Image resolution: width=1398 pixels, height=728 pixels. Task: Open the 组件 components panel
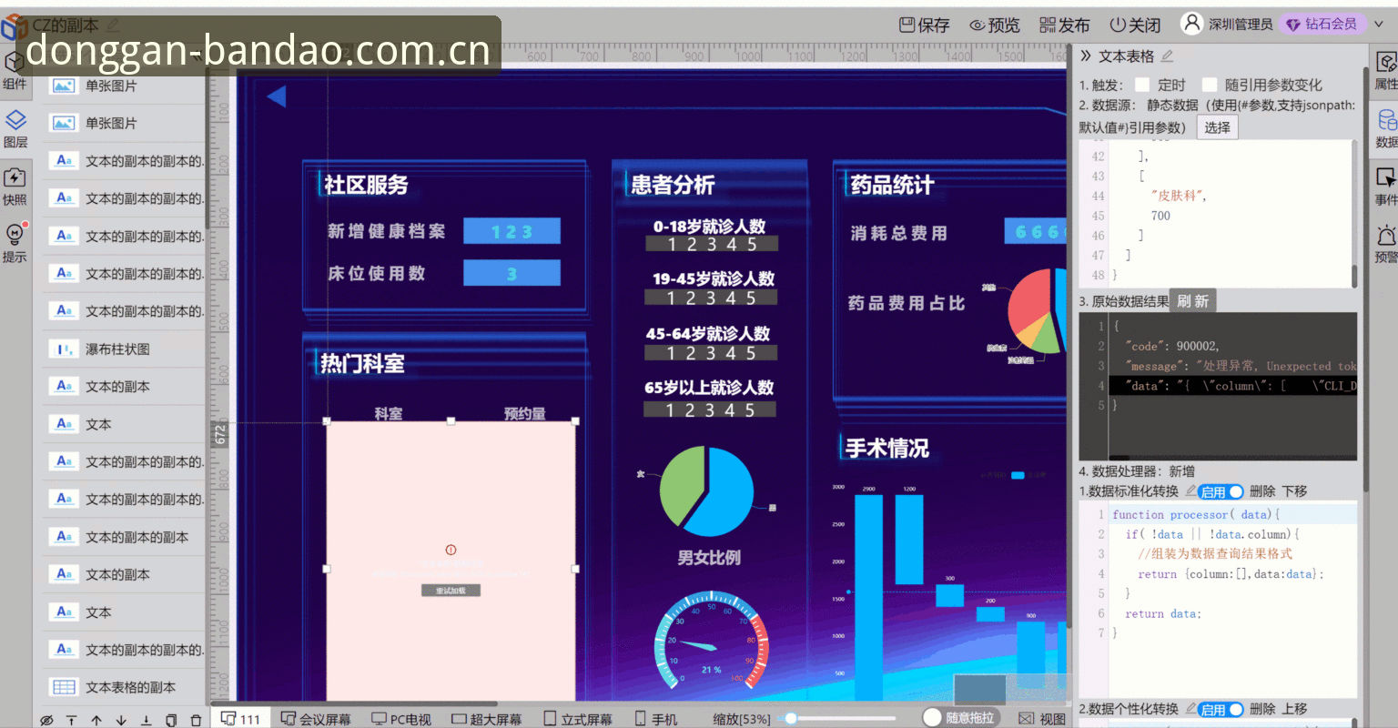tap(15, 71)
